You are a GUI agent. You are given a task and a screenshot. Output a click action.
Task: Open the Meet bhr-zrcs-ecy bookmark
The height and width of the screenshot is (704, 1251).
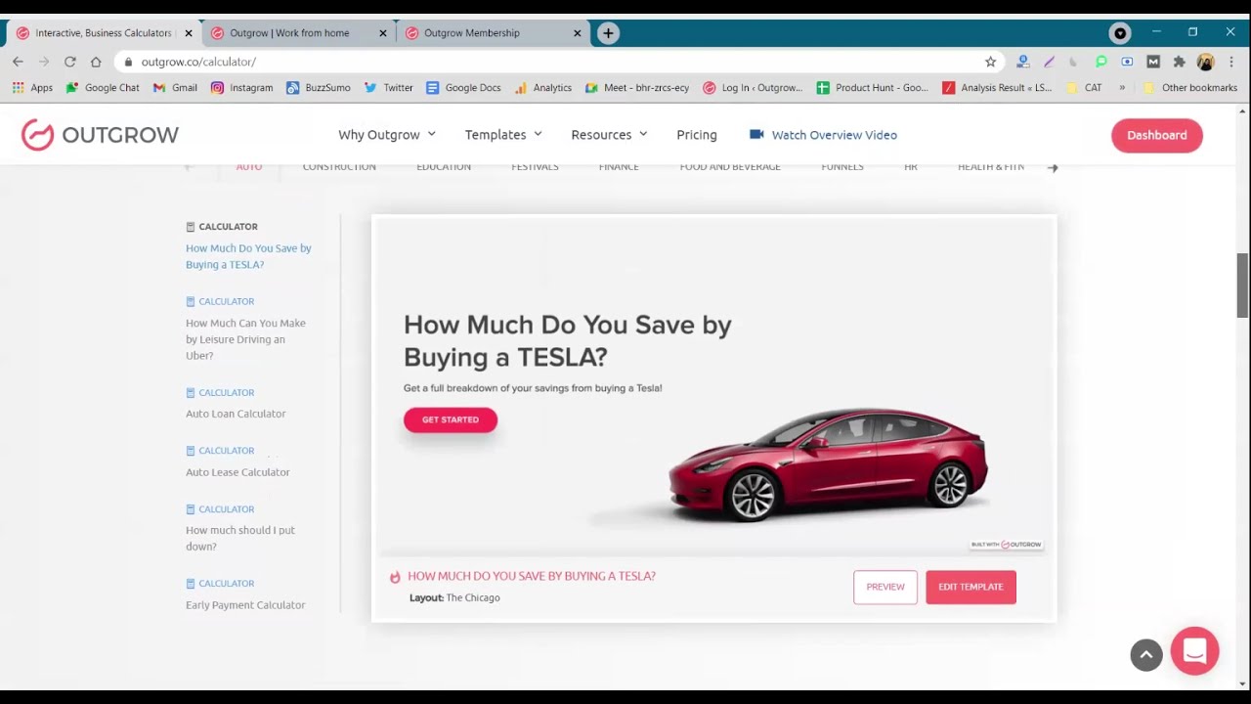tap(637, 88)
